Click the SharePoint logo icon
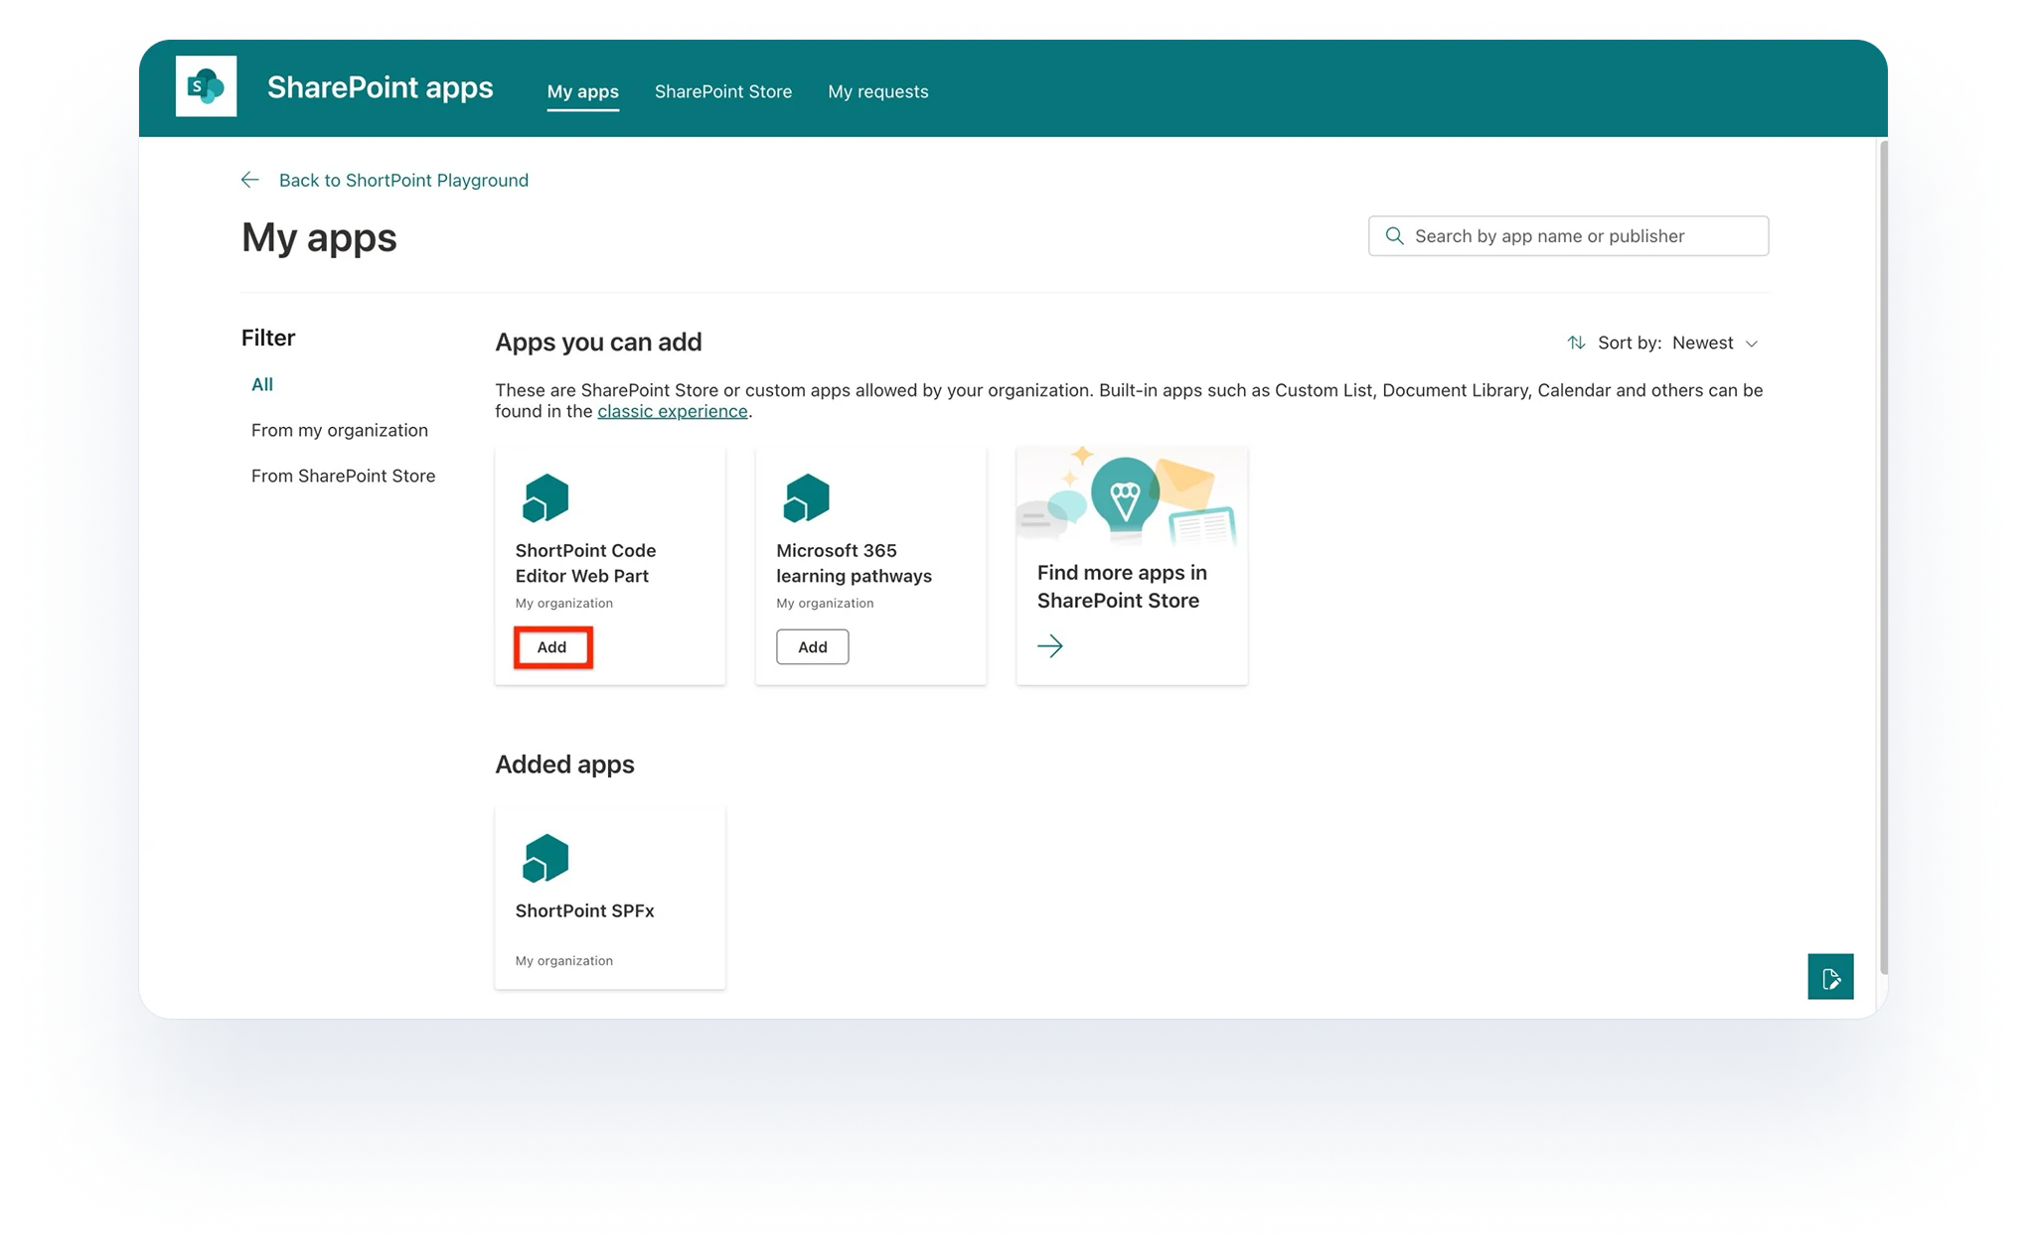Viewport: 2027px width, 1257px height. click(206, 86)
